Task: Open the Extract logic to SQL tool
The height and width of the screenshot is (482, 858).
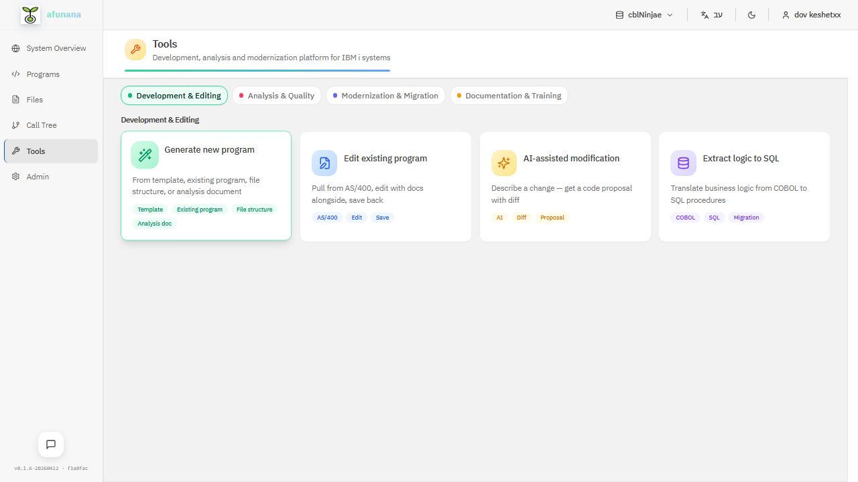Action: (x=744, y=186)
